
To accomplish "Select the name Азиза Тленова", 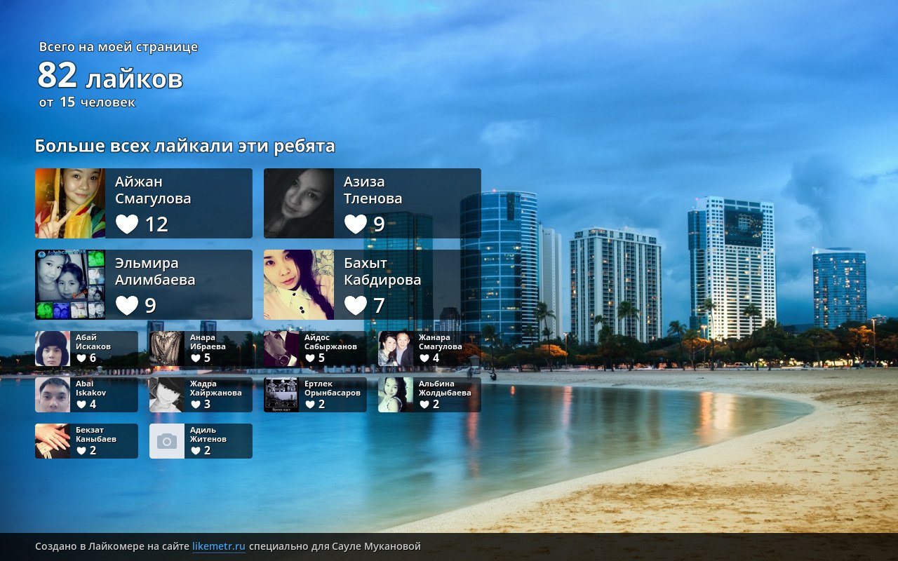I will [x=373, y=190].
